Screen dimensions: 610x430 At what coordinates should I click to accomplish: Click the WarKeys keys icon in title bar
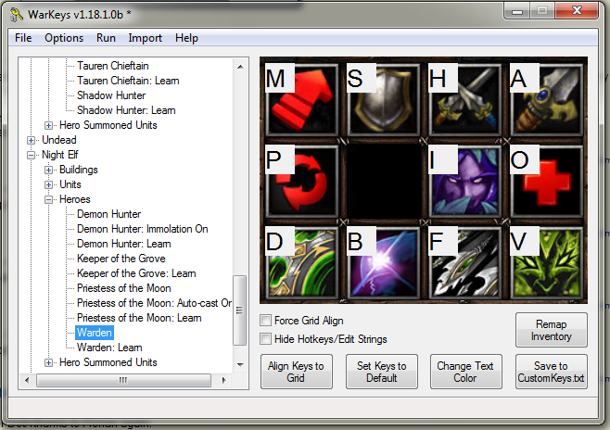[17, 15]
